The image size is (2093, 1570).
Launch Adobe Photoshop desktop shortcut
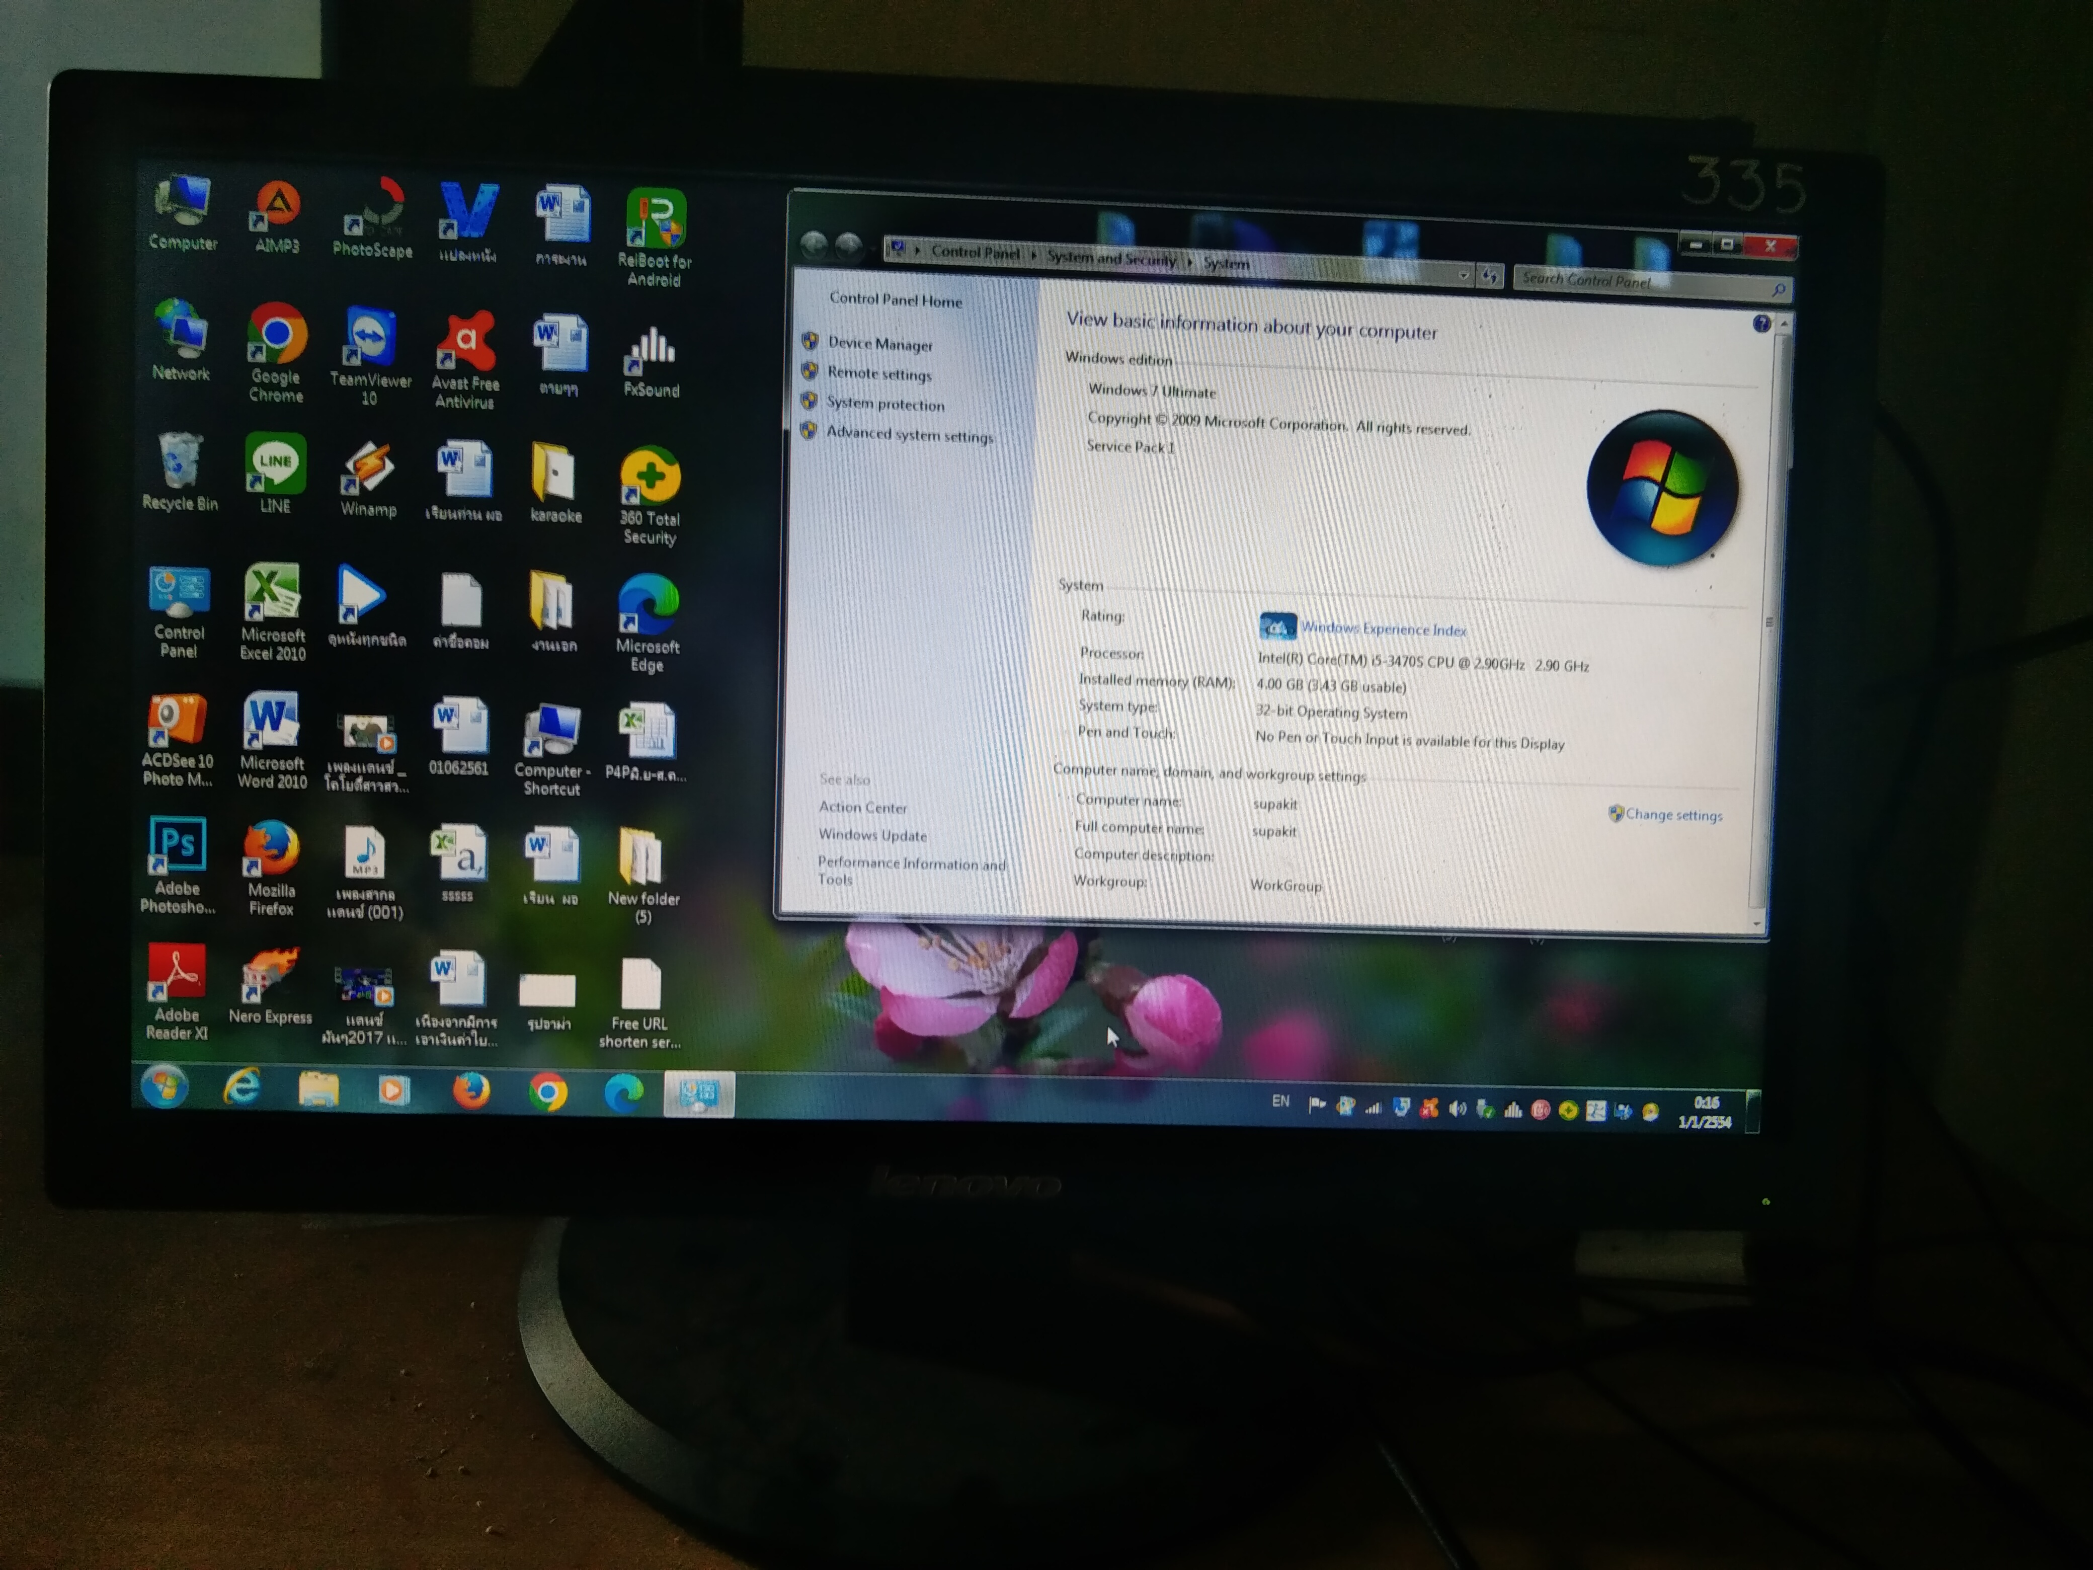(x=178, y=865)
